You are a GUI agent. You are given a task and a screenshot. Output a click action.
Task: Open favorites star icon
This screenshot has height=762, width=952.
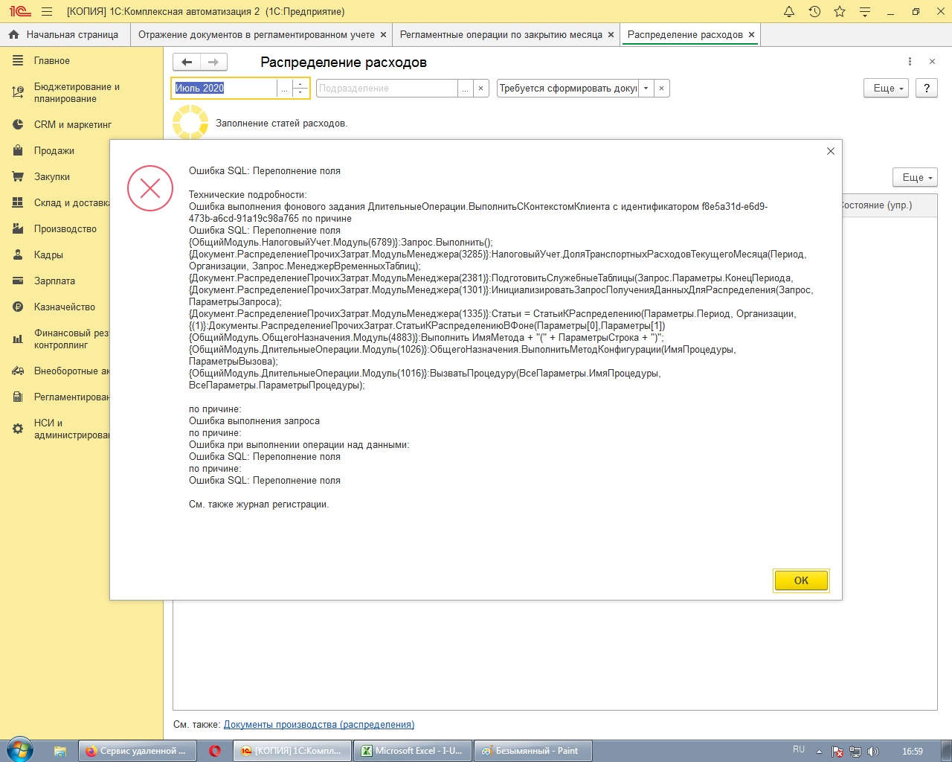[x=840, y=12]
